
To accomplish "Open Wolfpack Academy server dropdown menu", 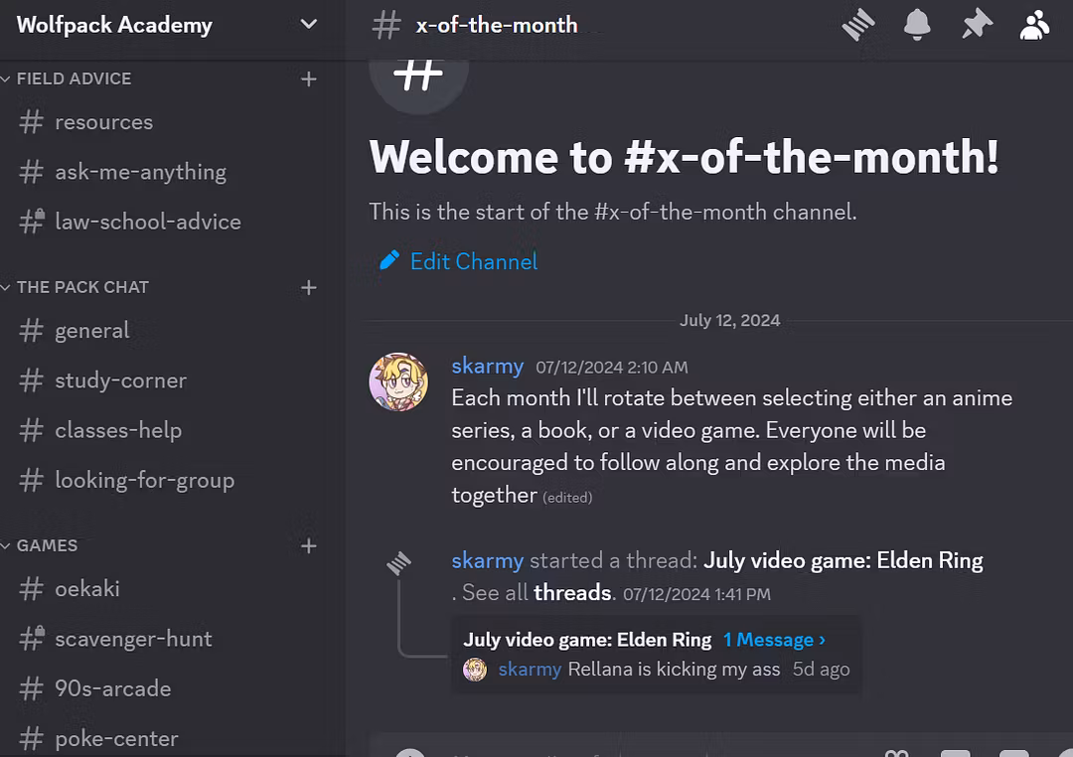I will (x=309, y=24).
